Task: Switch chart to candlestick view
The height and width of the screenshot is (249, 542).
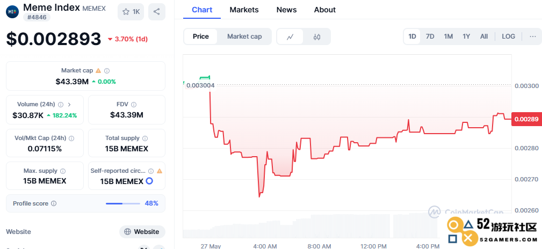Action: point(316,36)
